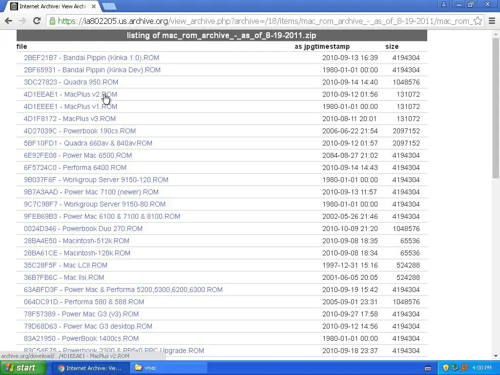Select the Internet Archive: View Archive tab
This screenshot has height=375, width=500.
[53, 6]
